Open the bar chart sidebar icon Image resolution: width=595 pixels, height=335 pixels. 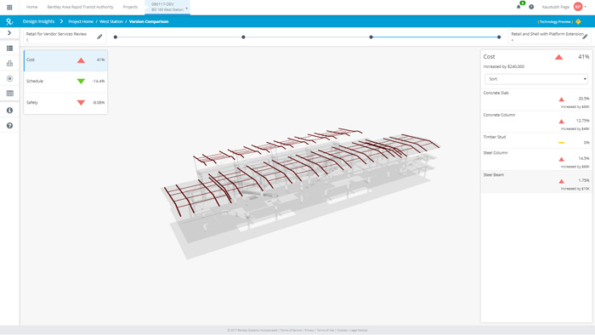click(x=10, y=64)
